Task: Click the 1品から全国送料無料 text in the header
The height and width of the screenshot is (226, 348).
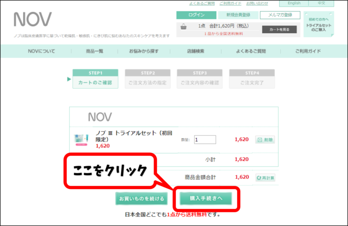Action: (224, 34)
